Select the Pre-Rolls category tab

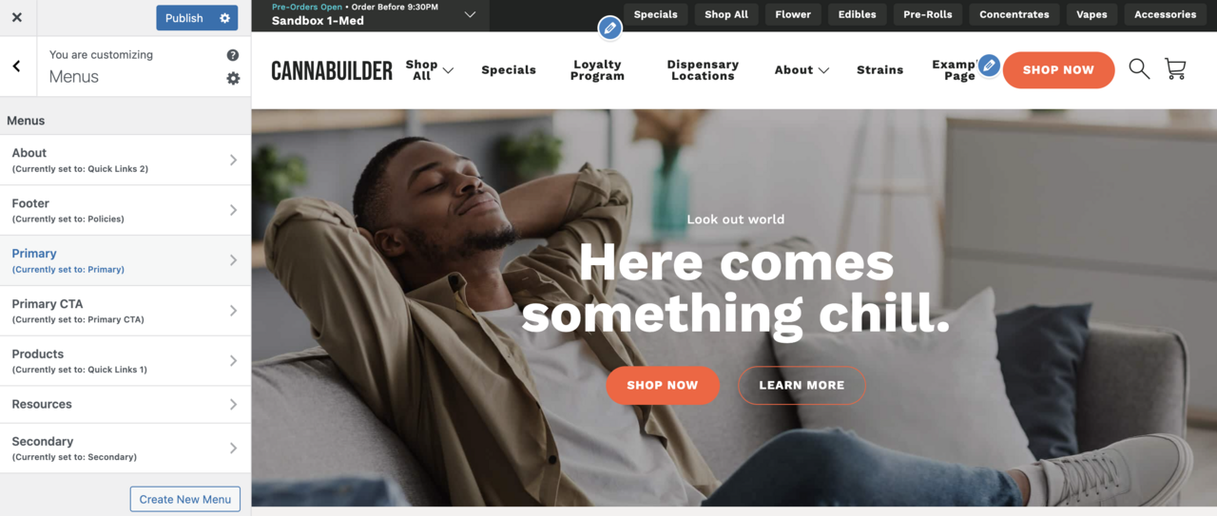pyautogui.click(x=927, y=14)
